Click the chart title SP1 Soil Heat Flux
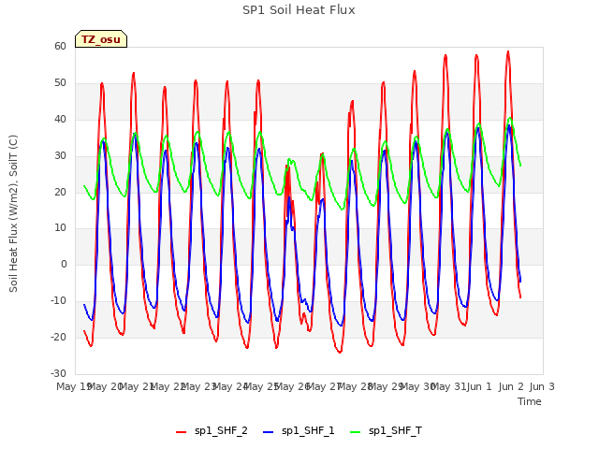 (x=299, y=10)
